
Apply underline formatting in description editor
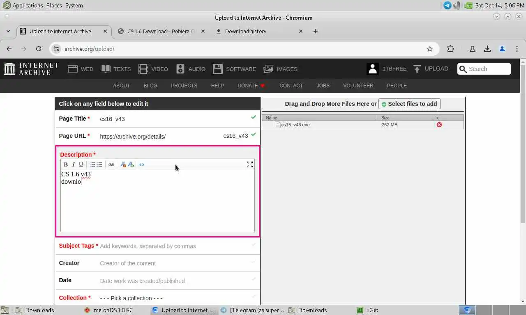tap(81, 164)
